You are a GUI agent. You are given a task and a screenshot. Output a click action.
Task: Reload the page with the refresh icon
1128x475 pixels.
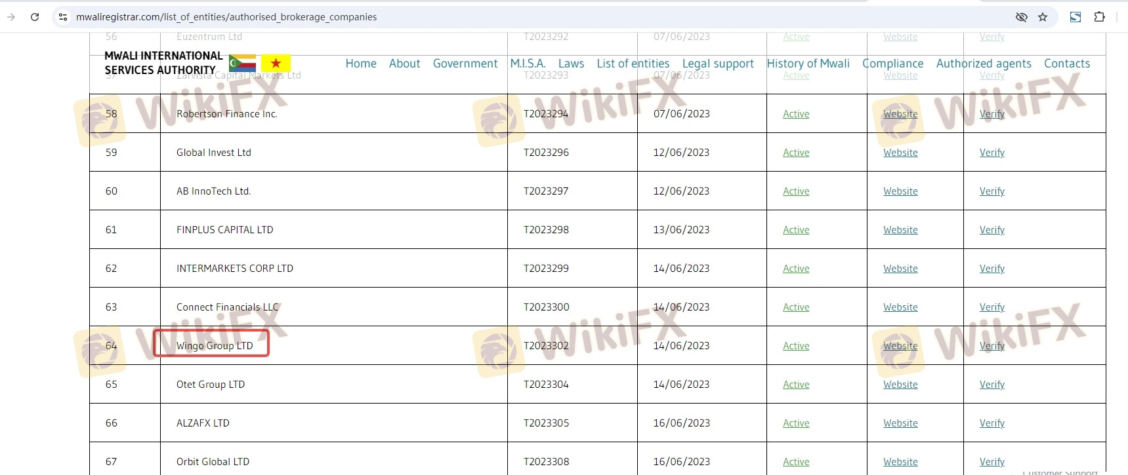(35, 17)
